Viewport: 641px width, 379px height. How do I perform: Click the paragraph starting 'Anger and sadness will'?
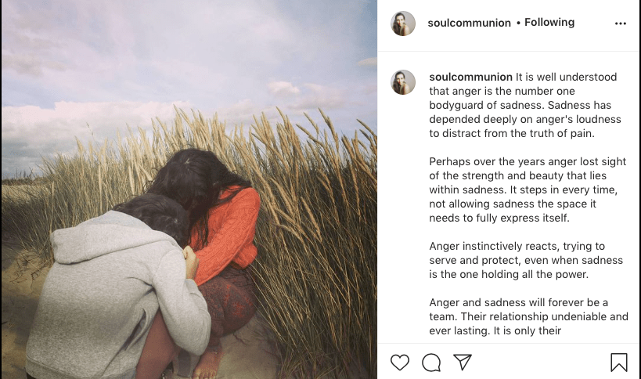click(x=528, y=316)
